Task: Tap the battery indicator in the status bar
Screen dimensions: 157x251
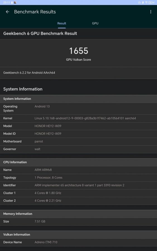Action: pos(151,3)
